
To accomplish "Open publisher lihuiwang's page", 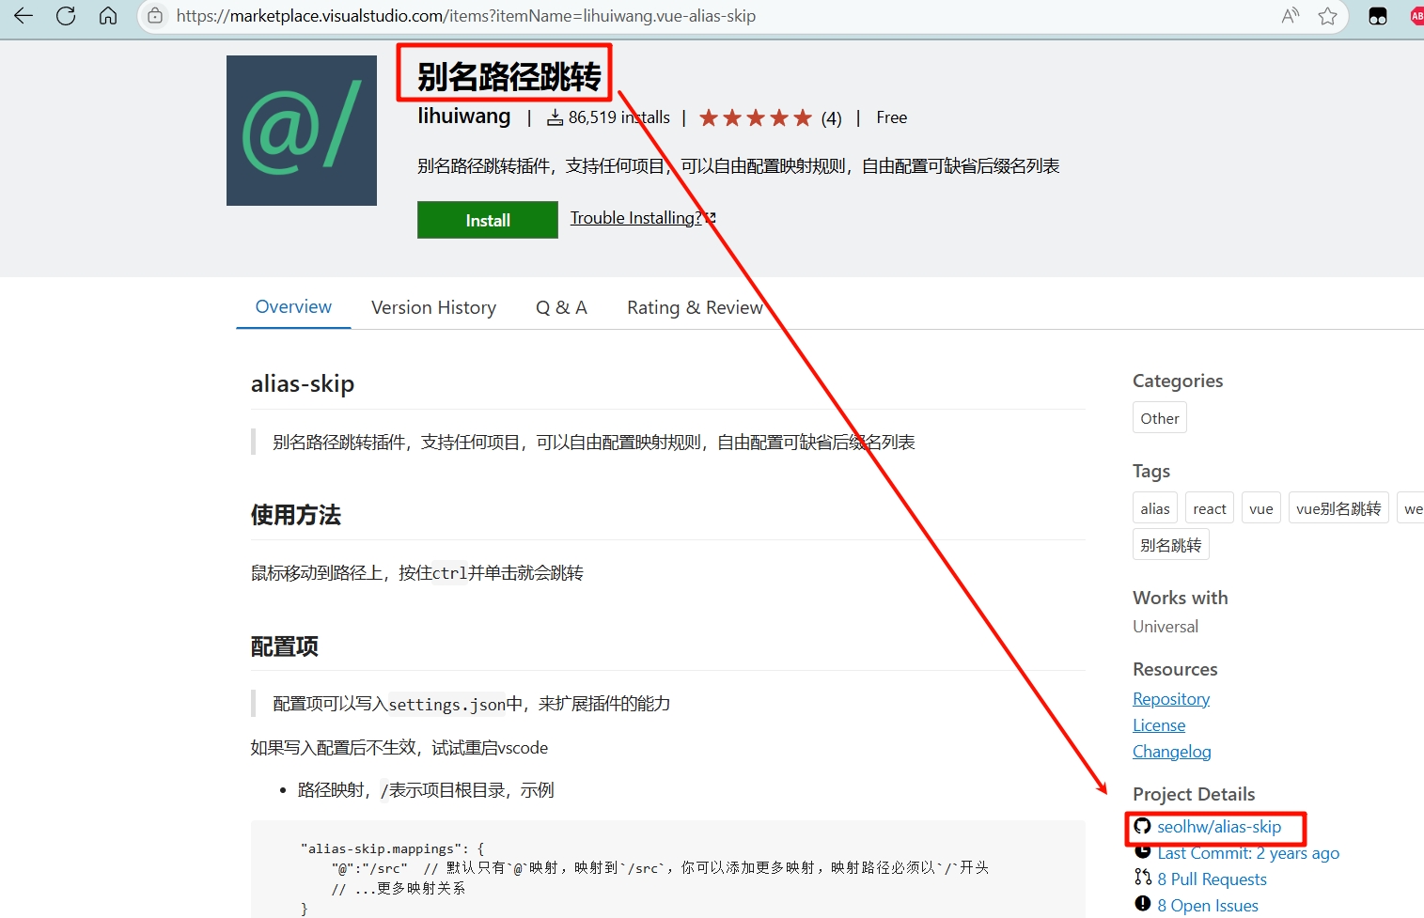I will pyautogui.click(x=464, y=117).
